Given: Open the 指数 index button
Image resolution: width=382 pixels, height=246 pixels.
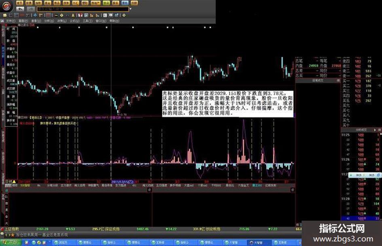Looking at the screenshot, I should pos(38,3).
